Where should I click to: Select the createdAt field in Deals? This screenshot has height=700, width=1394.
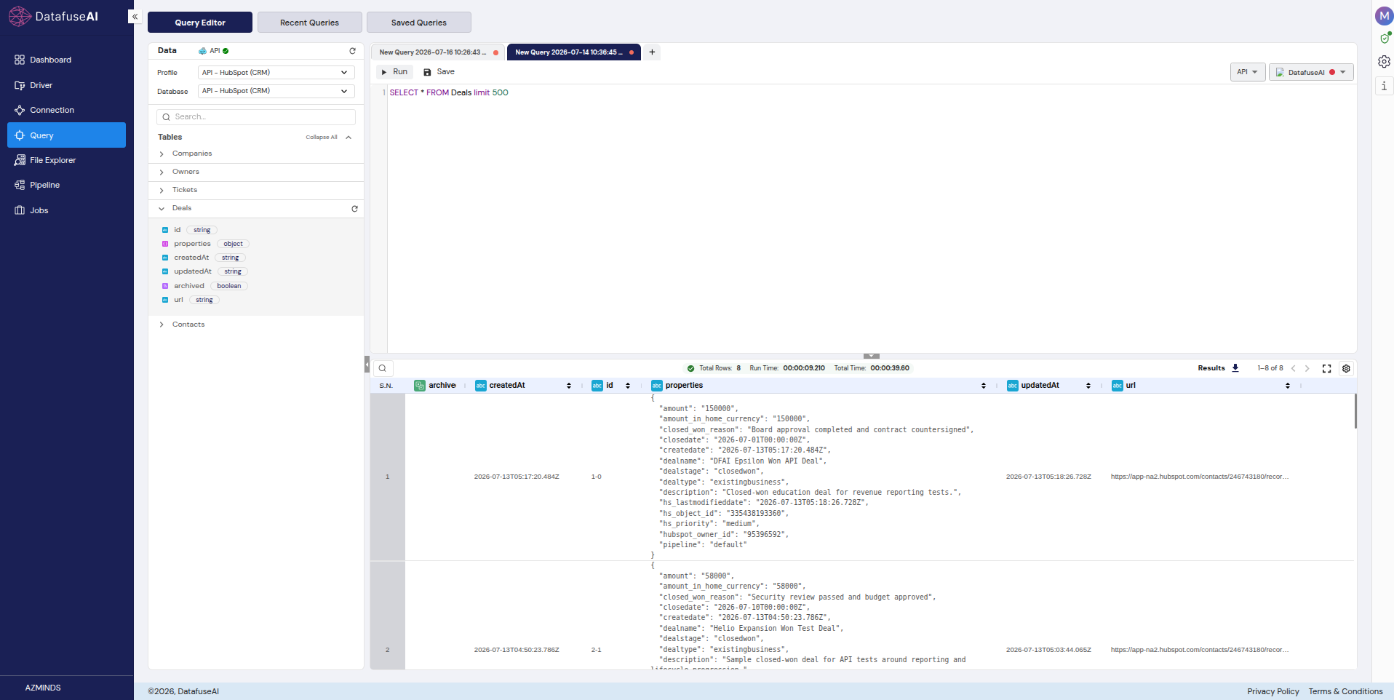191,258
